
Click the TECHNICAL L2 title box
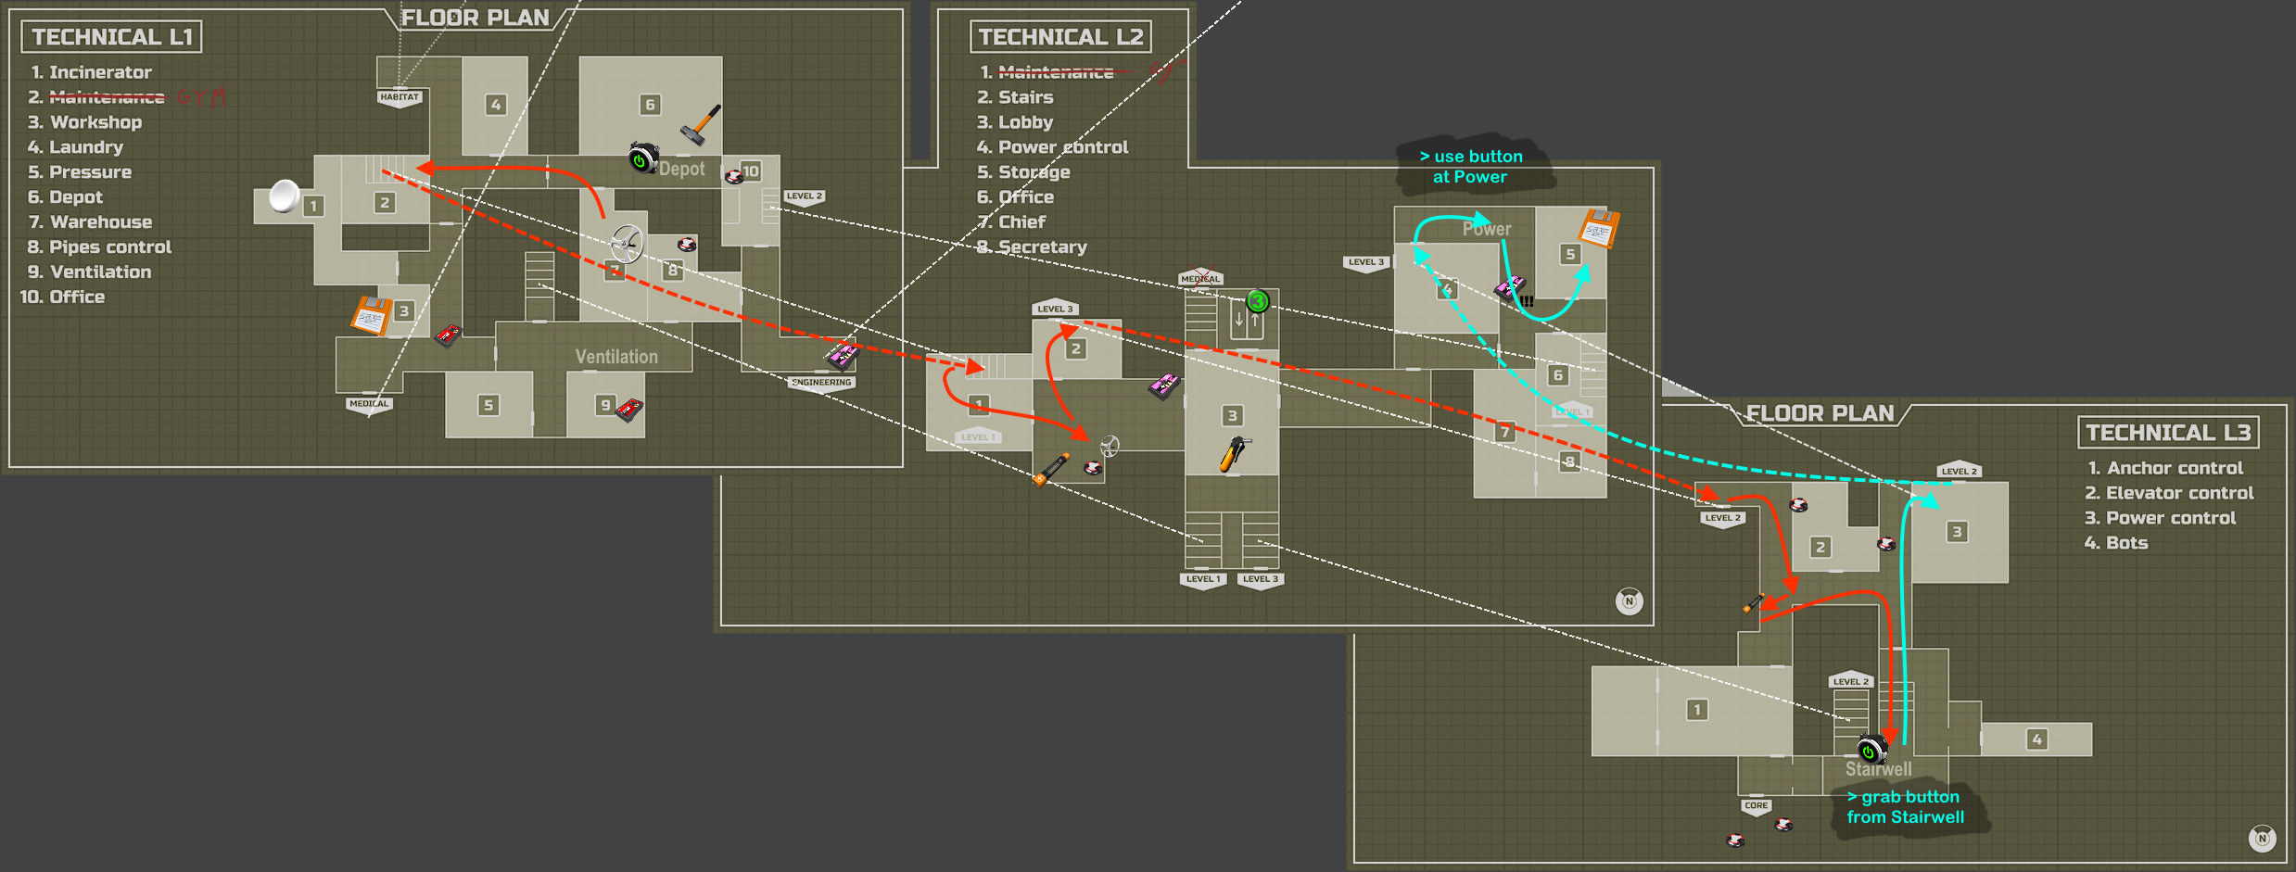pos(1060,37)
